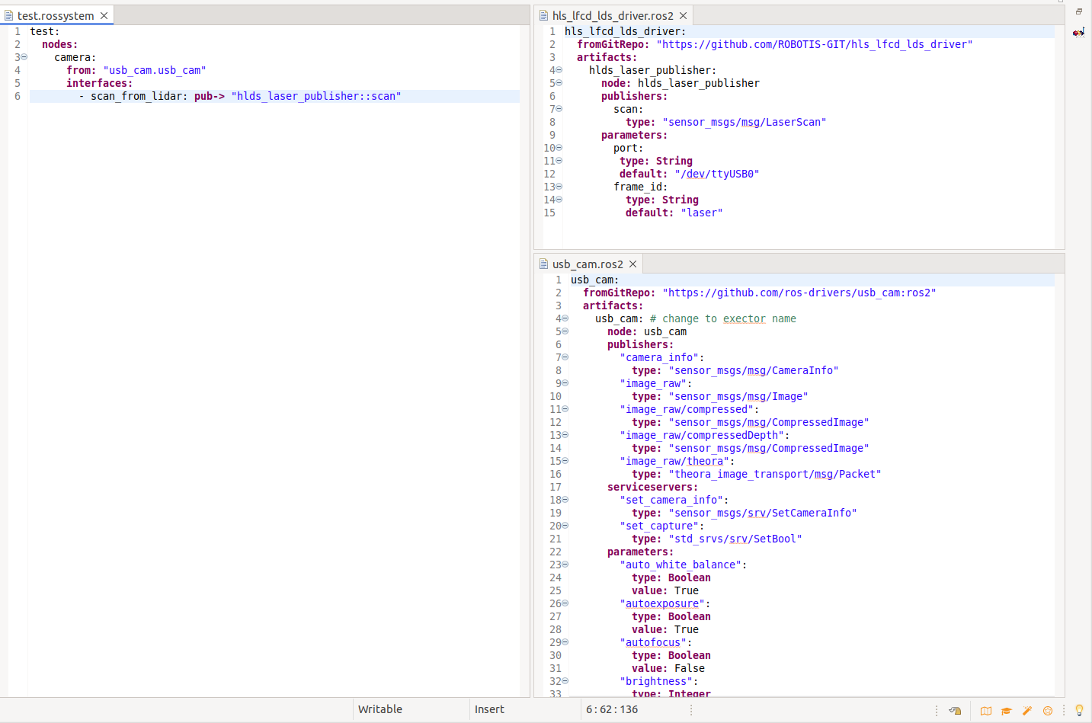Collapse the usb_cam artifact fold at line 4

[565, 318]
